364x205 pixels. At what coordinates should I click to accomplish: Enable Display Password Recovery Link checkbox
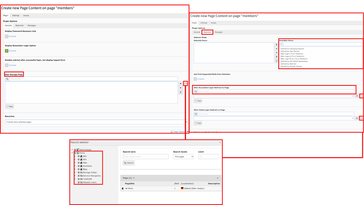(7, 36)
